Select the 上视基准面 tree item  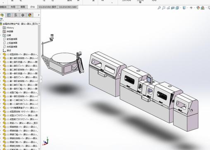pyautogui.click(x=12, y=43)
